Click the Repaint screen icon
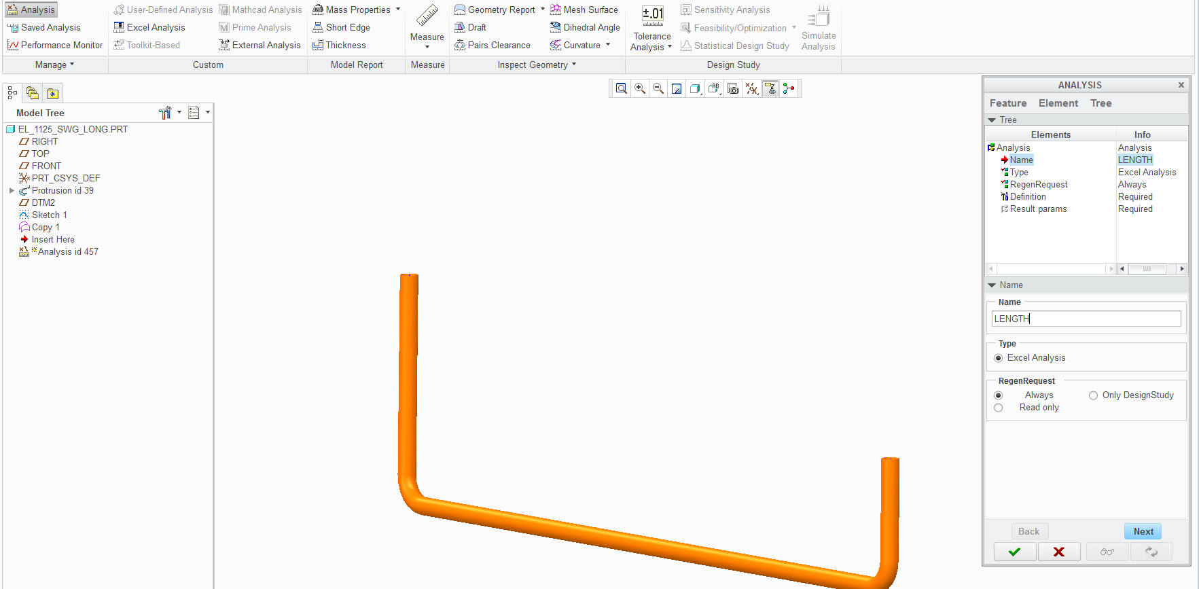Viewport: 1199px width, 589px height. (677, 88)
